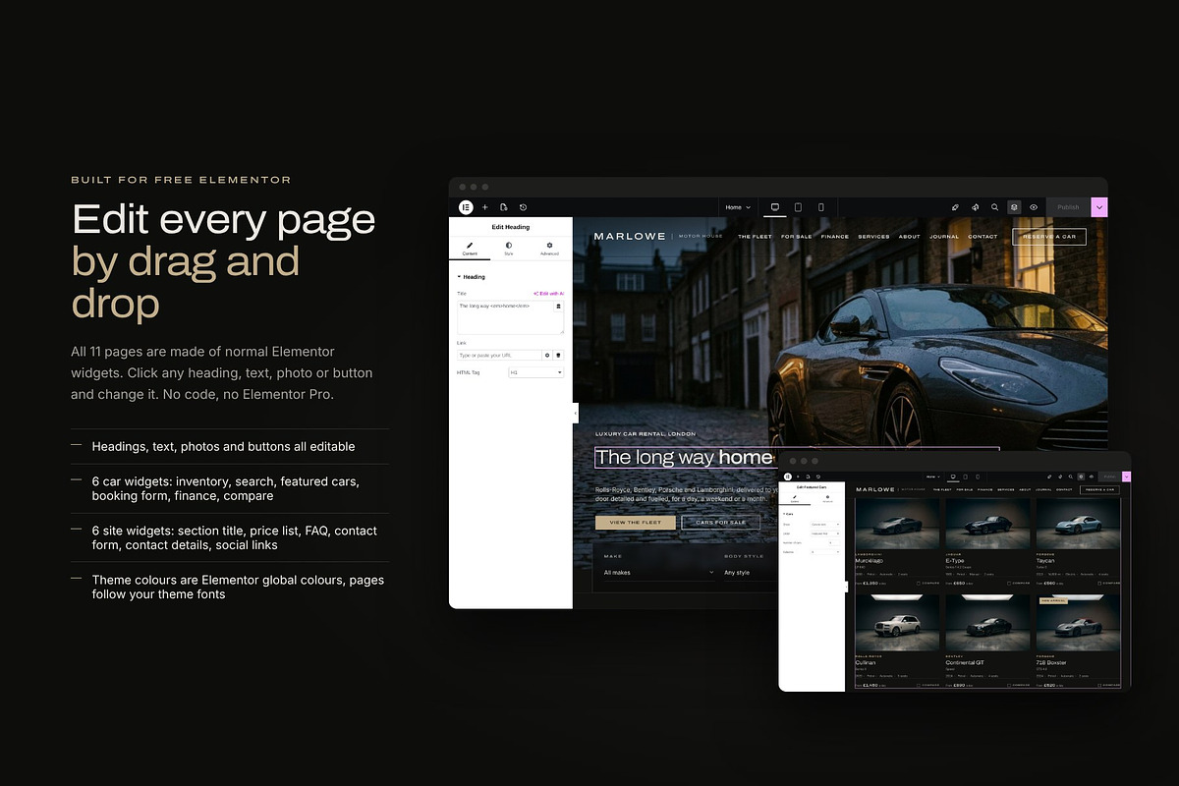Click the Edit with AI link
Image resolution: width=1179 pixels, height=786 pixels.
(x=548, y=294)
